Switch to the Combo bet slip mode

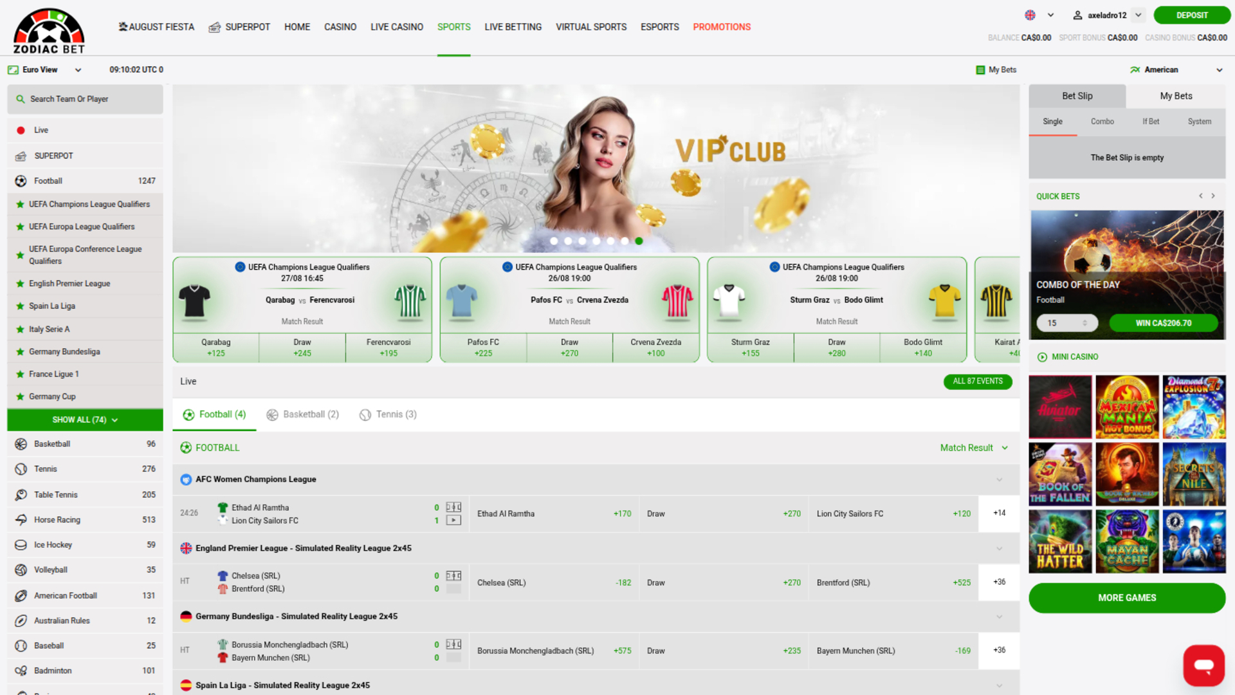pos(1102,121)
